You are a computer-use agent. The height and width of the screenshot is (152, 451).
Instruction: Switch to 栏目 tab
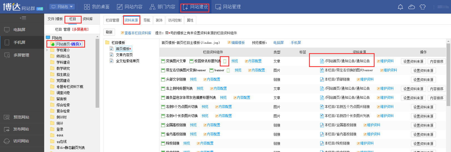[x=73, y=19]
